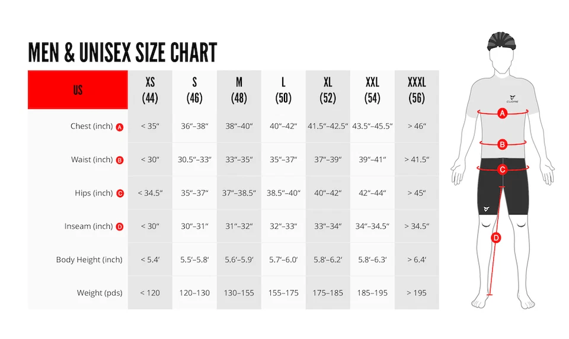Select the B waist marker on the figure
Screen dimensions: 569x339
(503, 143)
